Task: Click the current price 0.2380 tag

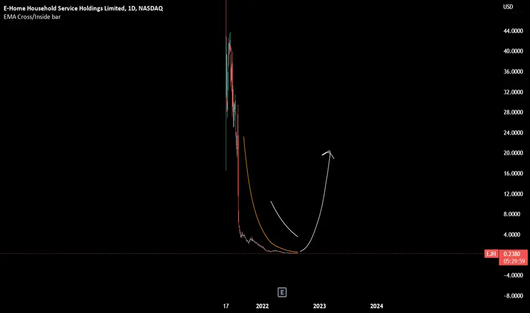Action: (512, 254)
